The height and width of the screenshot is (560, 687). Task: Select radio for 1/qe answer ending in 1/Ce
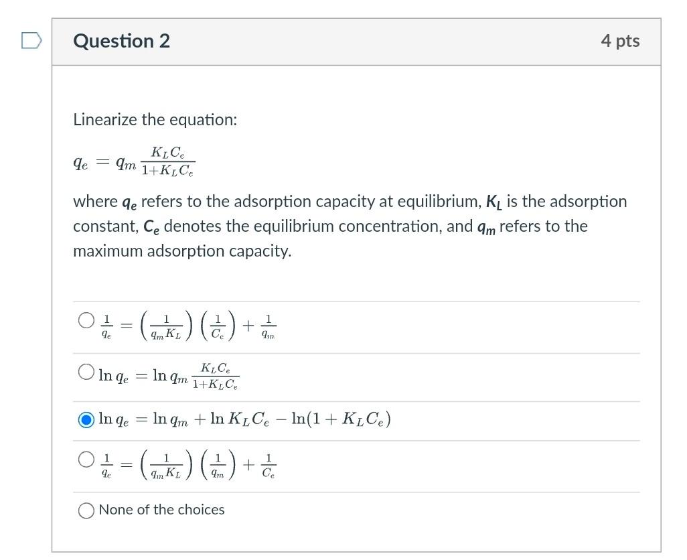[x=86, y=460]
